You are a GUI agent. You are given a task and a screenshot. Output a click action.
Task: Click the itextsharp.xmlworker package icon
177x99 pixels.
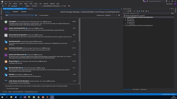pyautogui.click(x=6, y=49)
